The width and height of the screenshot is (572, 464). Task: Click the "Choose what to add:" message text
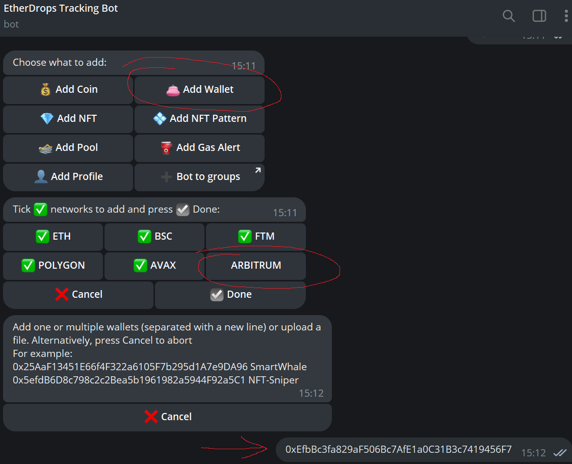pyautogui.click(x=60, y=63)
